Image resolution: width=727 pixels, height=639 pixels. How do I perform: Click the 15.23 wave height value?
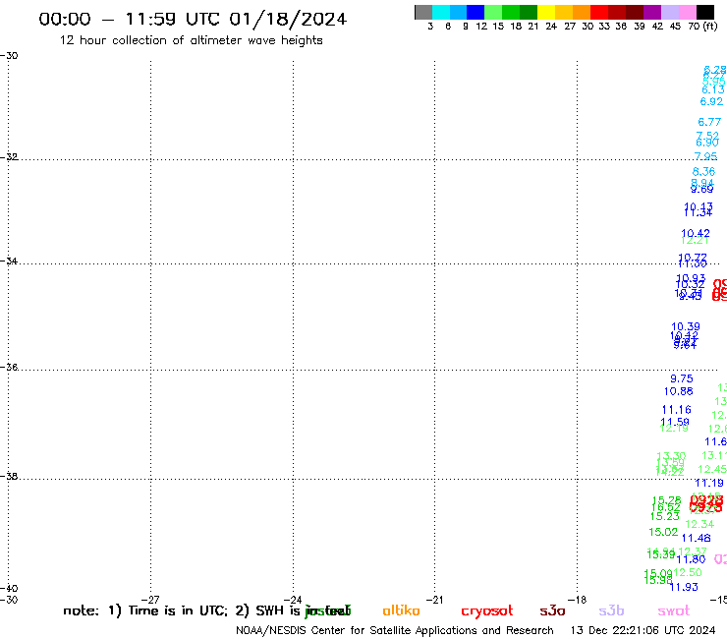tap(665, 516)
